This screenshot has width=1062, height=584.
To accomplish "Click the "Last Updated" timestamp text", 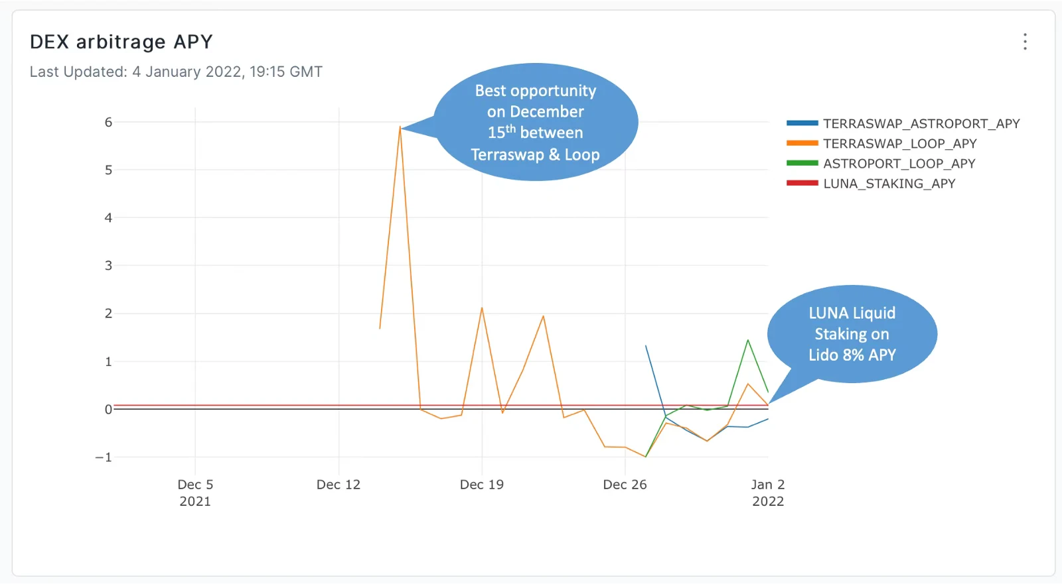I will [x=176, y=72].
